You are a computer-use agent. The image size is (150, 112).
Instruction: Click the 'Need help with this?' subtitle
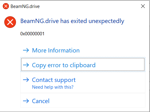[x=53, y=87]
